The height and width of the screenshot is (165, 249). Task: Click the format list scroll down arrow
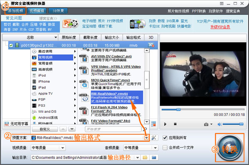147,122
